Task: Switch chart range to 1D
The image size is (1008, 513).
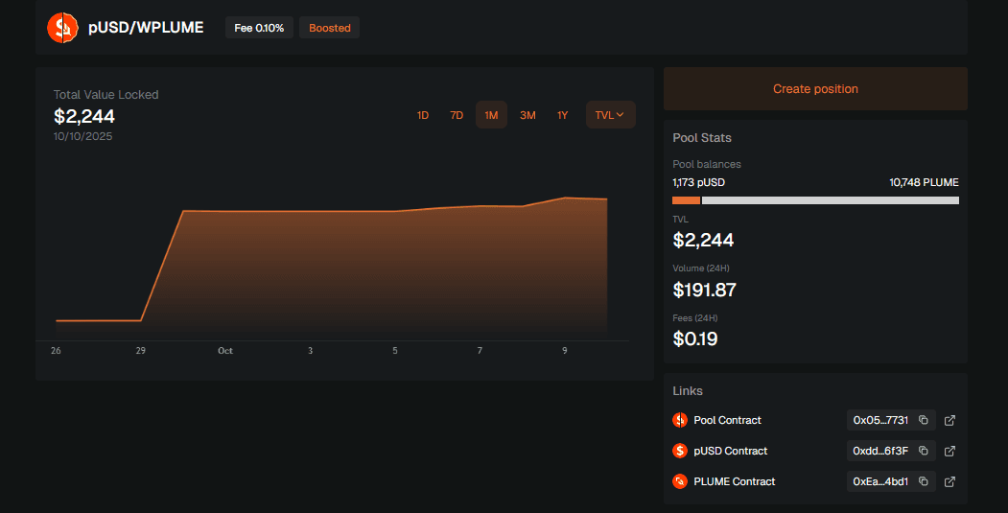Action: click(x=422, y=115)
